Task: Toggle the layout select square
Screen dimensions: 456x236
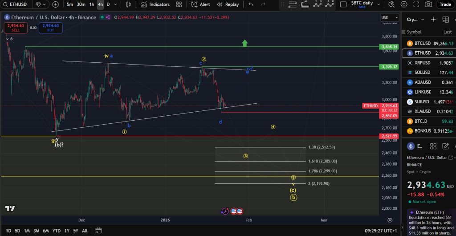Action: pyautogui.click(x=343, y=4)
